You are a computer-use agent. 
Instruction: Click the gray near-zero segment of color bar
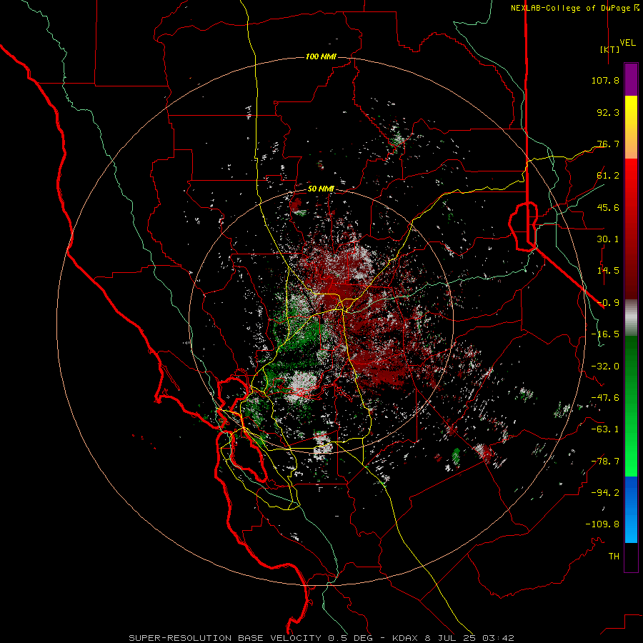(631, 317)
